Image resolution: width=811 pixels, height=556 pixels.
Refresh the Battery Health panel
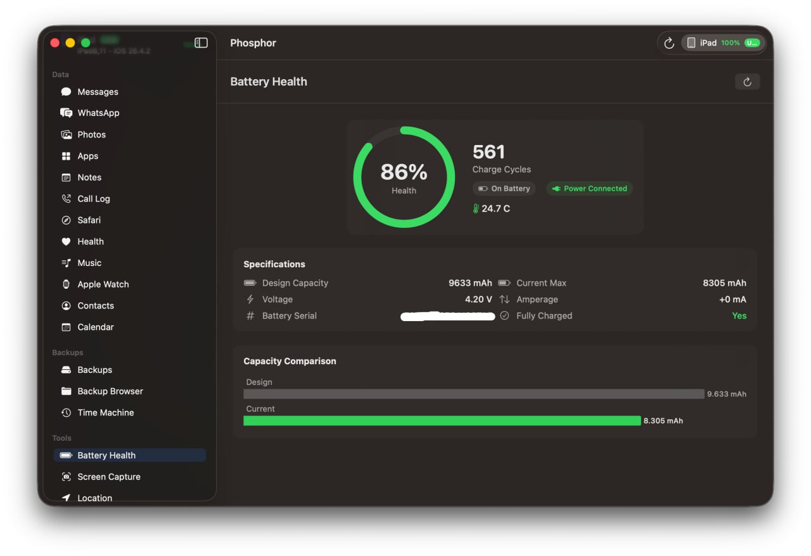[x=748, y=82]
